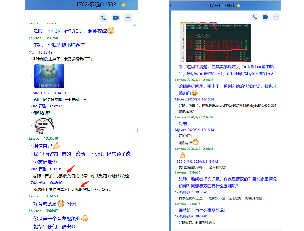The image size is (304, 231).
Task: Toggle the star beside the 17-机自-张玮 title
Action: click(x=238, y=5)
